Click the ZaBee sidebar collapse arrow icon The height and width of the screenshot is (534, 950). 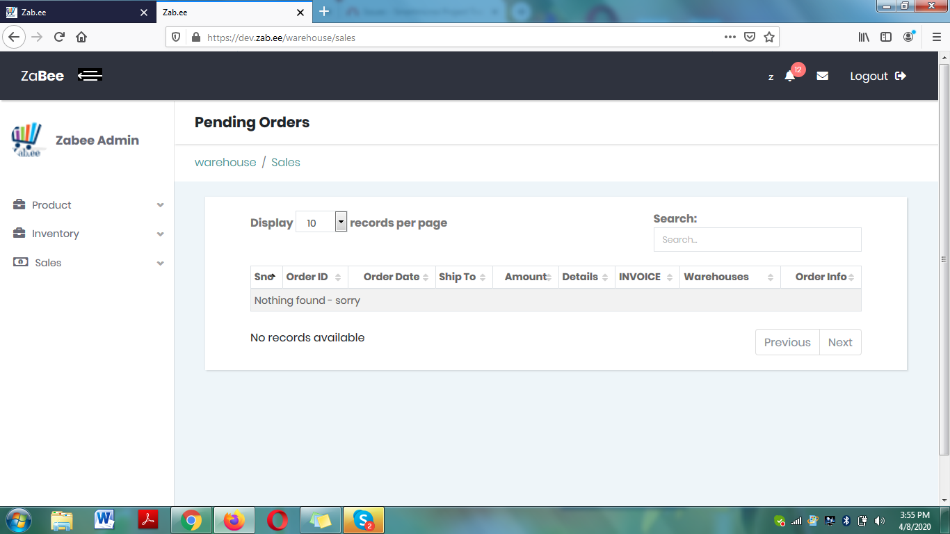click(90, 76)
